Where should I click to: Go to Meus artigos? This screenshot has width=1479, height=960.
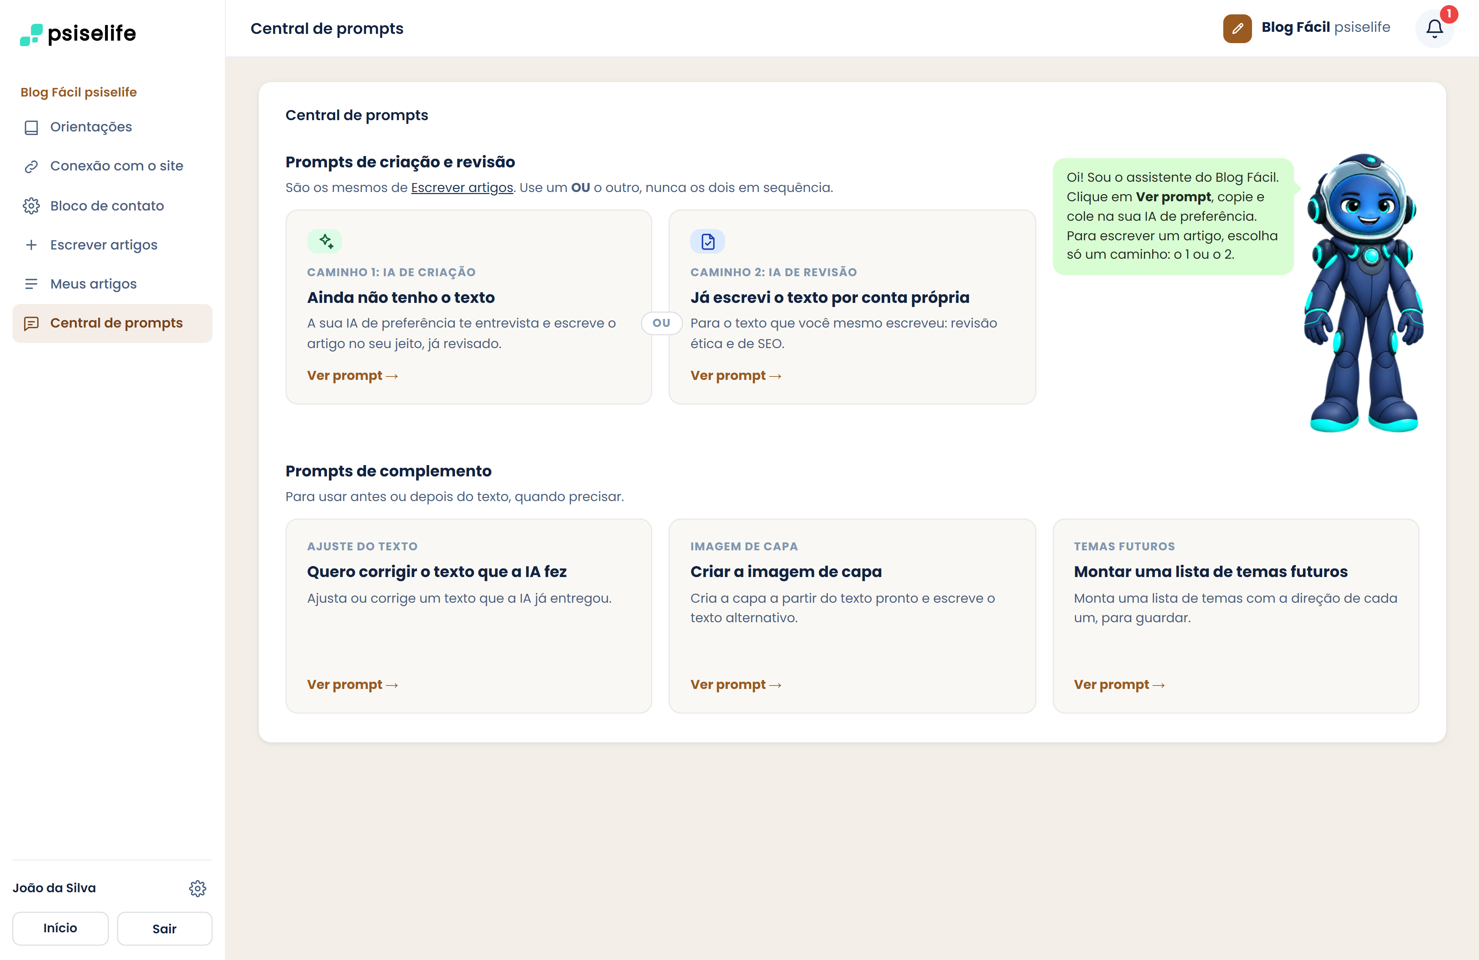point(112,284)
